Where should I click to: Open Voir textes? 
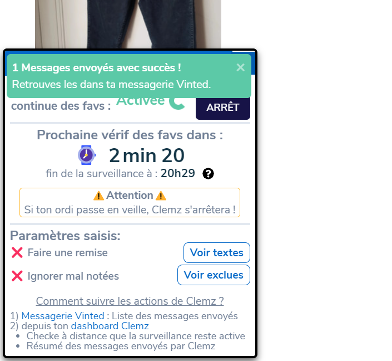[216, 252]
